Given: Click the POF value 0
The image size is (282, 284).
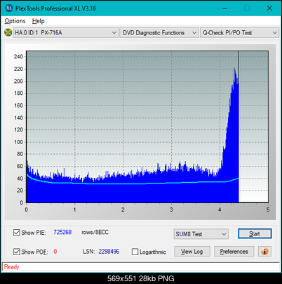Looking at the screenshot, I should 55,252.
